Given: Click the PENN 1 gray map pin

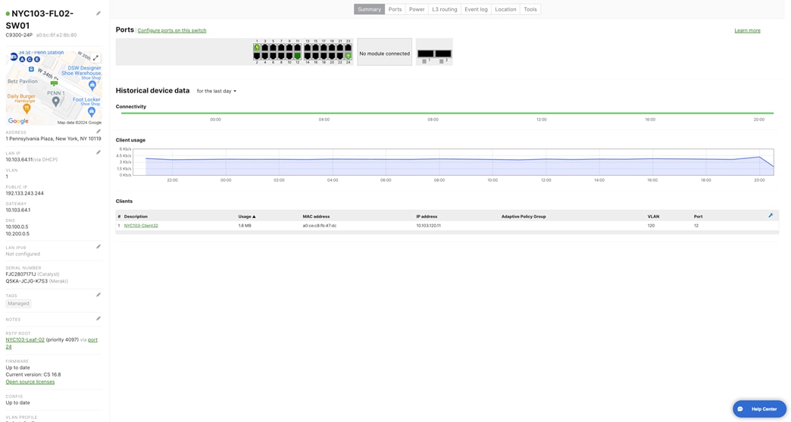Looking at the screenshot, I should (x=55, y=102).
